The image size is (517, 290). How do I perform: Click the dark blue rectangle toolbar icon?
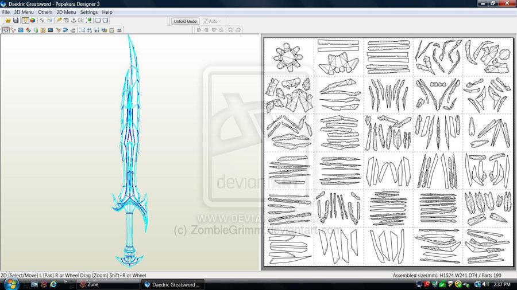(x=50, y=30)
